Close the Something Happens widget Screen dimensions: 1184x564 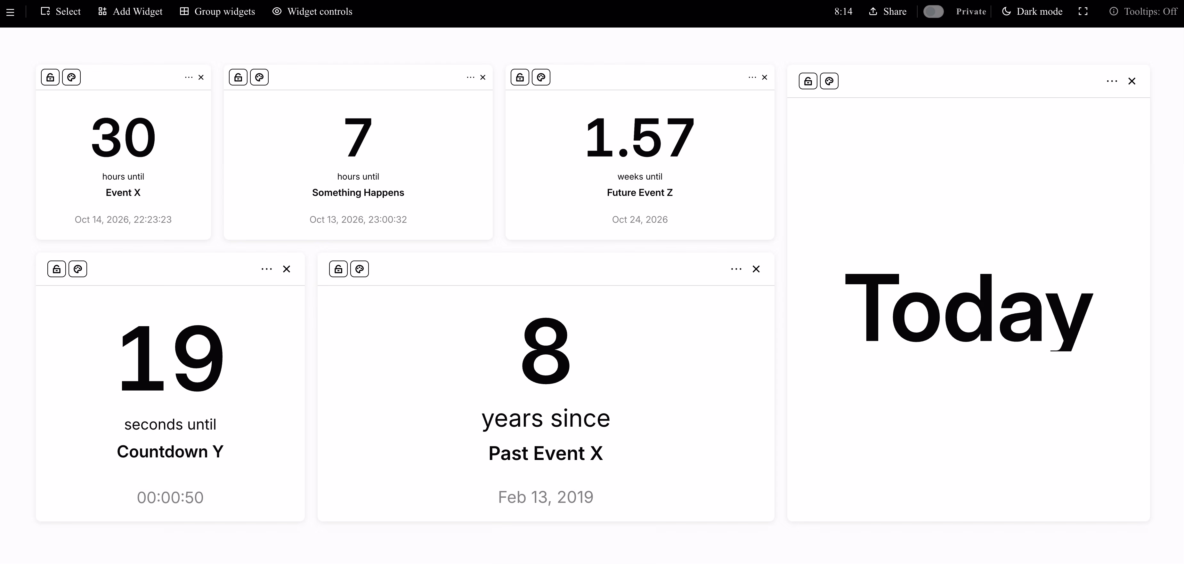pyautogui.click(x=483, y=77)
